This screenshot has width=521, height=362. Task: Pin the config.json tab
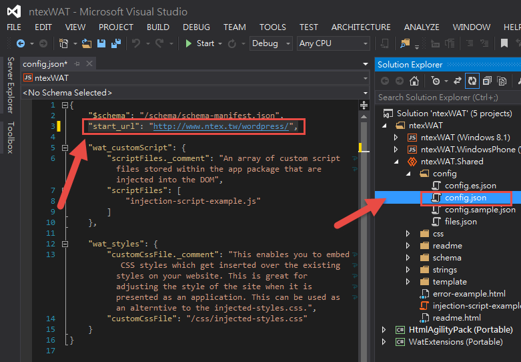(x=77, y=63)
